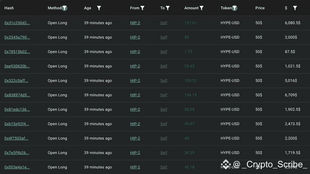310x174 pixels.
Task: Click Self recipient in 0xb15e92f4 row
Action: tap(164, 124)
